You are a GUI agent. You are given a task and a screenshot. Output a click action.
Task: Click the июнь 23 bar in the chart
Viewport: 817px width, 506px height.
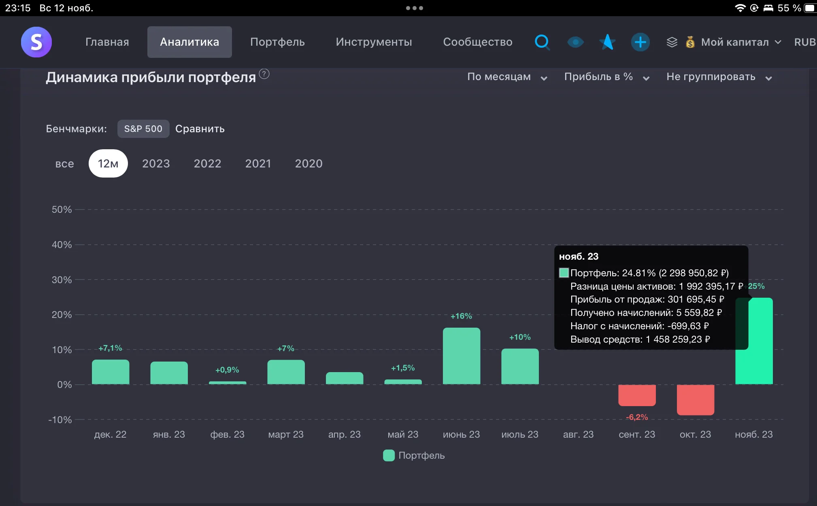tap(462, 356)
